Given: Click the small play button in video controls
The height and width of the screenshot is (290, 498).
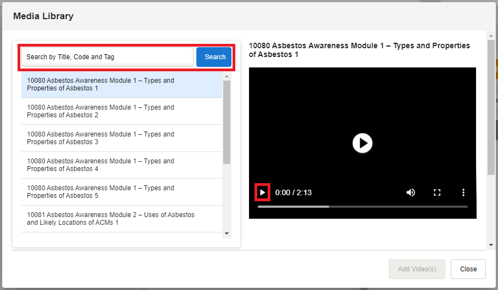Looking at the screenshot, I should (262, 192).
